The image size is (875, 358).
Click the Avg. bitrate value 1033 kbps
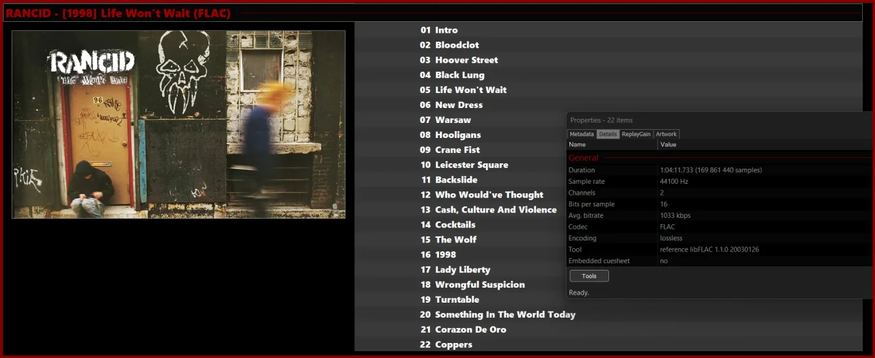tap(675, 216)
